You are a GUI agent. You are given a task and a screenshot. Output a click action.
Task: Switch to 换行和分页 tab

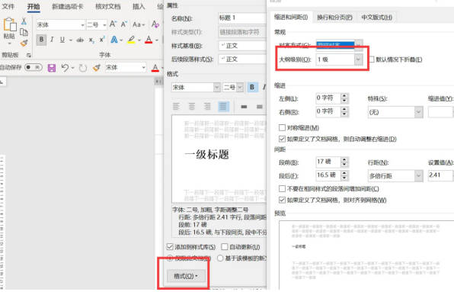tap(334, 17)
